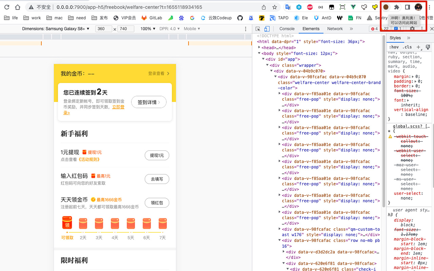Open the Dimensions device dropdown
The width and height of the screenshot is (434, 271).
click(x=56, y=29)
